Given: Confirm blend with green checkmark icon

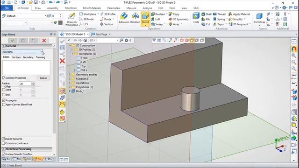Looking at the screenshot, I should coord(13,41).
